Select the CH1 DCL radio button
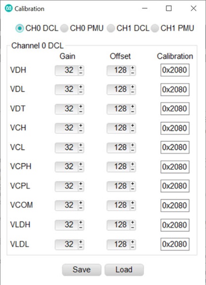This screenshot has height=285, width=206. [110, 28]
